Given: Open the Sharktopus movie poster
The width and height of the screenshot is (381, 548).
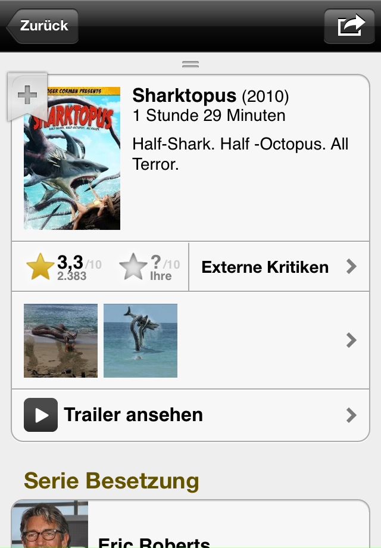Looking at the screenshot, I should [72, 158].
